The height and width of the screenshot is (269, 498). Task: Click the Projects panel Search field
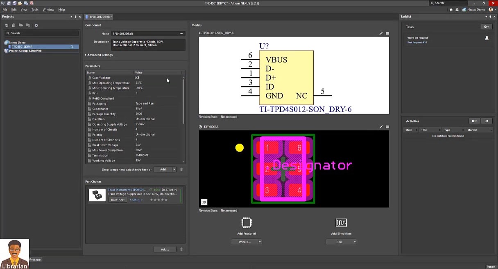pyautogui.click(x=41, y=33)
